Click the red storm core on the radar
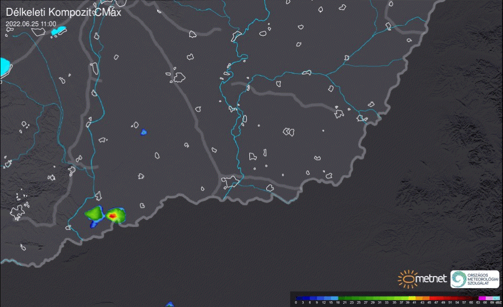 (x=113, y=215)
